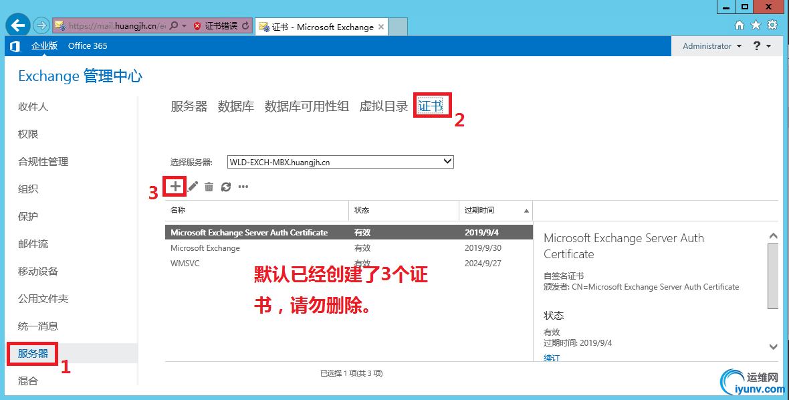Open the browser Home icon

click(739, 25)
